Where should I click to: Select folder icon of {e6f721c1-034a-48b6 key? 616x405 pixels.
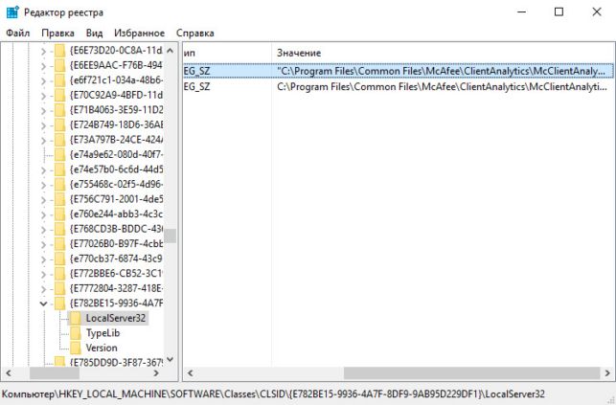tap(59, 80)
